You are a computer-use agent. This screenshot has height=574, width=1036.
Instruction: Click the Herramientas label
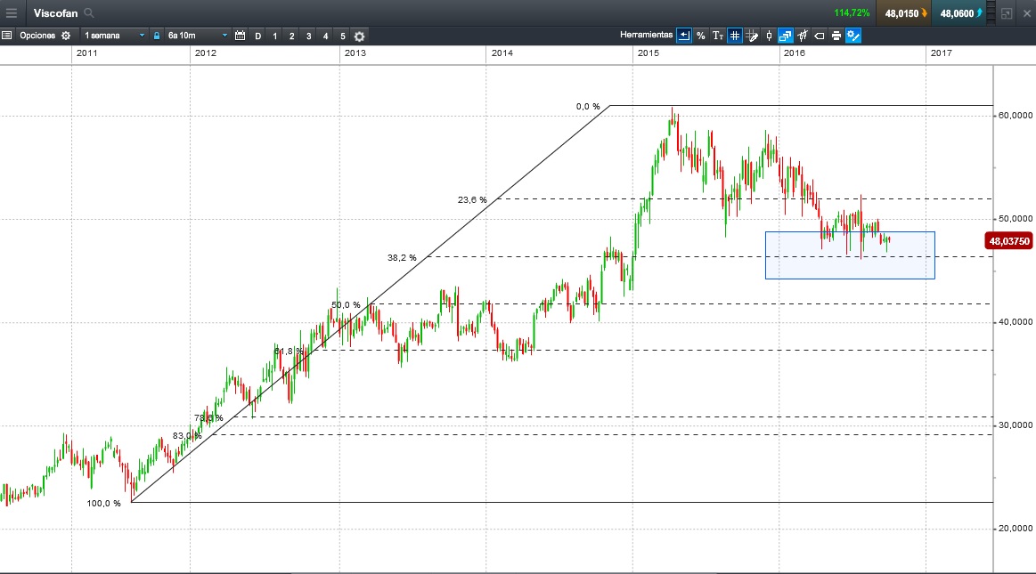tap(646, 35)
